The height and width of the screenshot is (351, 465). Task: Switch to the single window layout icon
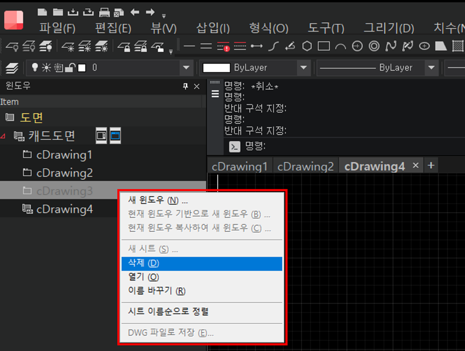point(116,136)
